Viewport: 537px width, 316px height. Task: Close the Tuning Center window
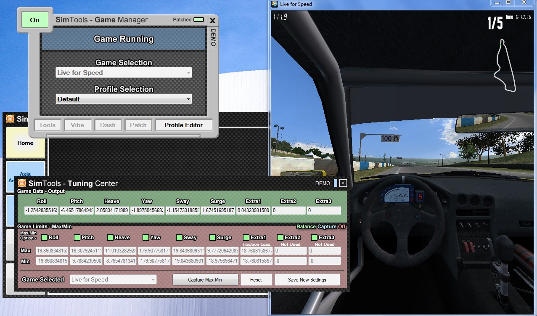(x=343, y=183)
